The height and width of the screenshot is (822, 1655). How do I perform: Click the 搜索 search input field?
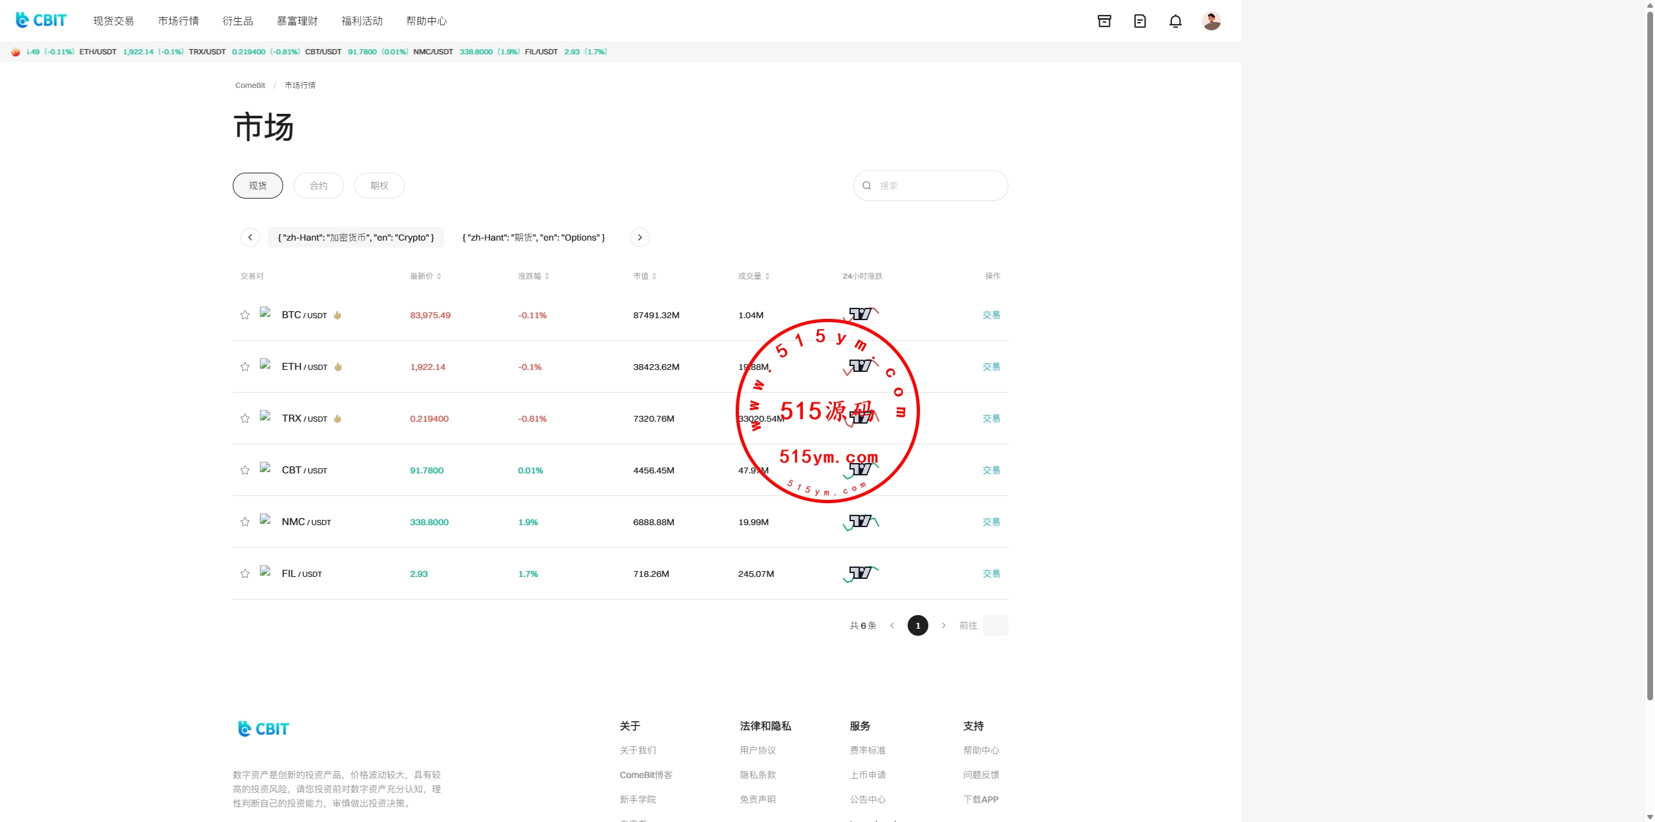[x=937, y=186]
